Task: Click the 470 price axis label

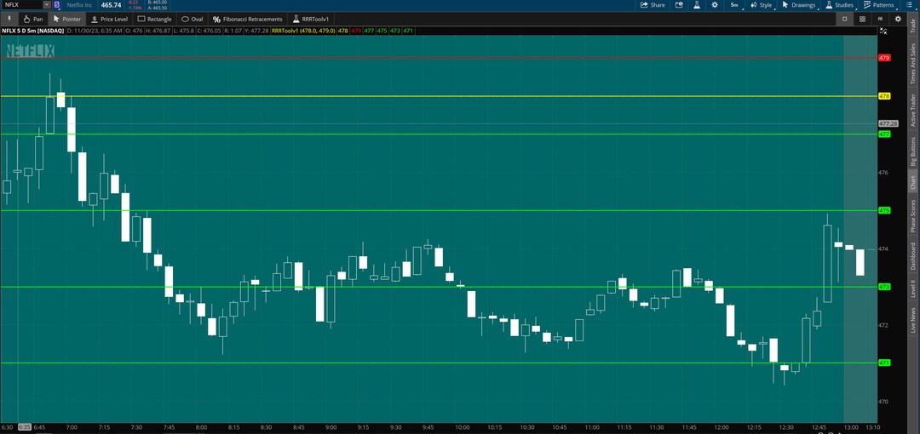Action: (883, 401)
